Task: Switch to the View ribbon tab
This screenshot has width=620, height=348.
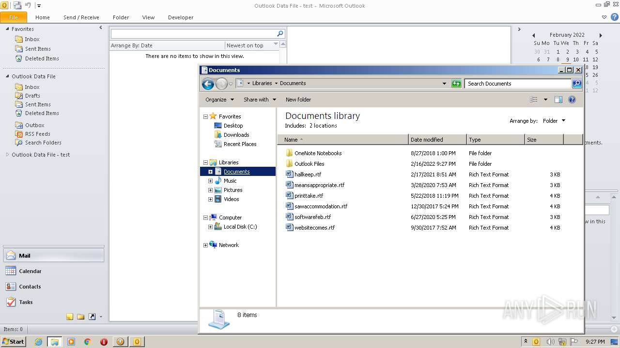Action: 148,17
